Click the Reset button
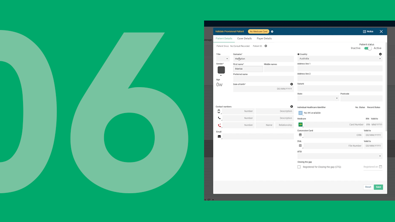This screenshot has height=222, width=395. [x=368, y=187]
